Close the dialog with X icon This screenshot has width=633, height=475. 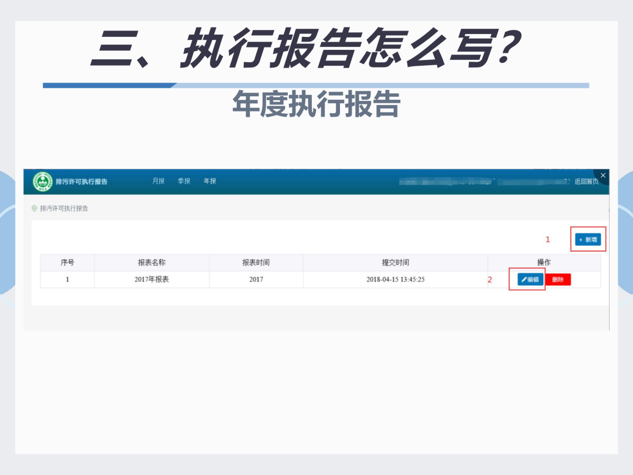603,175
